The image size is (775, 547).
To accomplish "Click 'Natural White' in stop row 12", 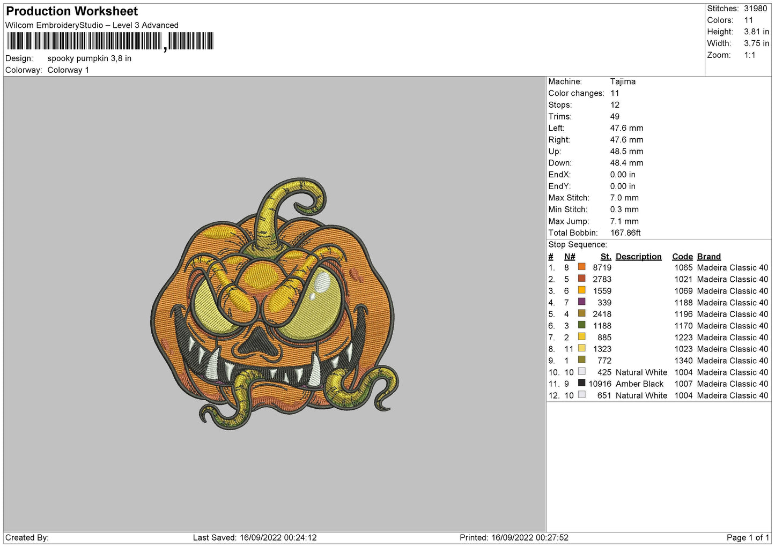I will pos(641,396).
